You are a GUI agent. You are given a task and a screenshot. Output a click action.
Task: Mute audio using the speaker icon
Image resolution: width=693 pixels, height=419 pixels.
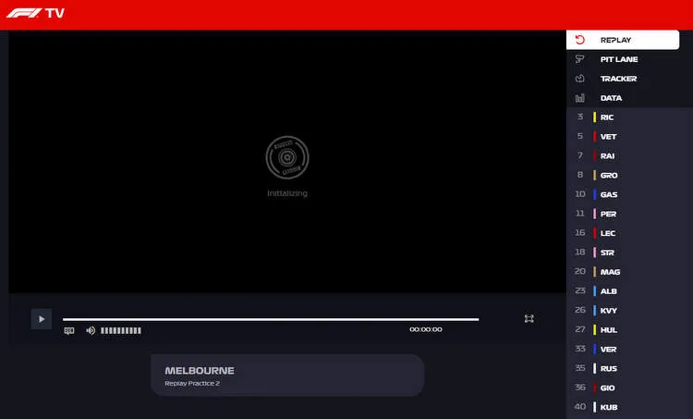click(91, 330)
